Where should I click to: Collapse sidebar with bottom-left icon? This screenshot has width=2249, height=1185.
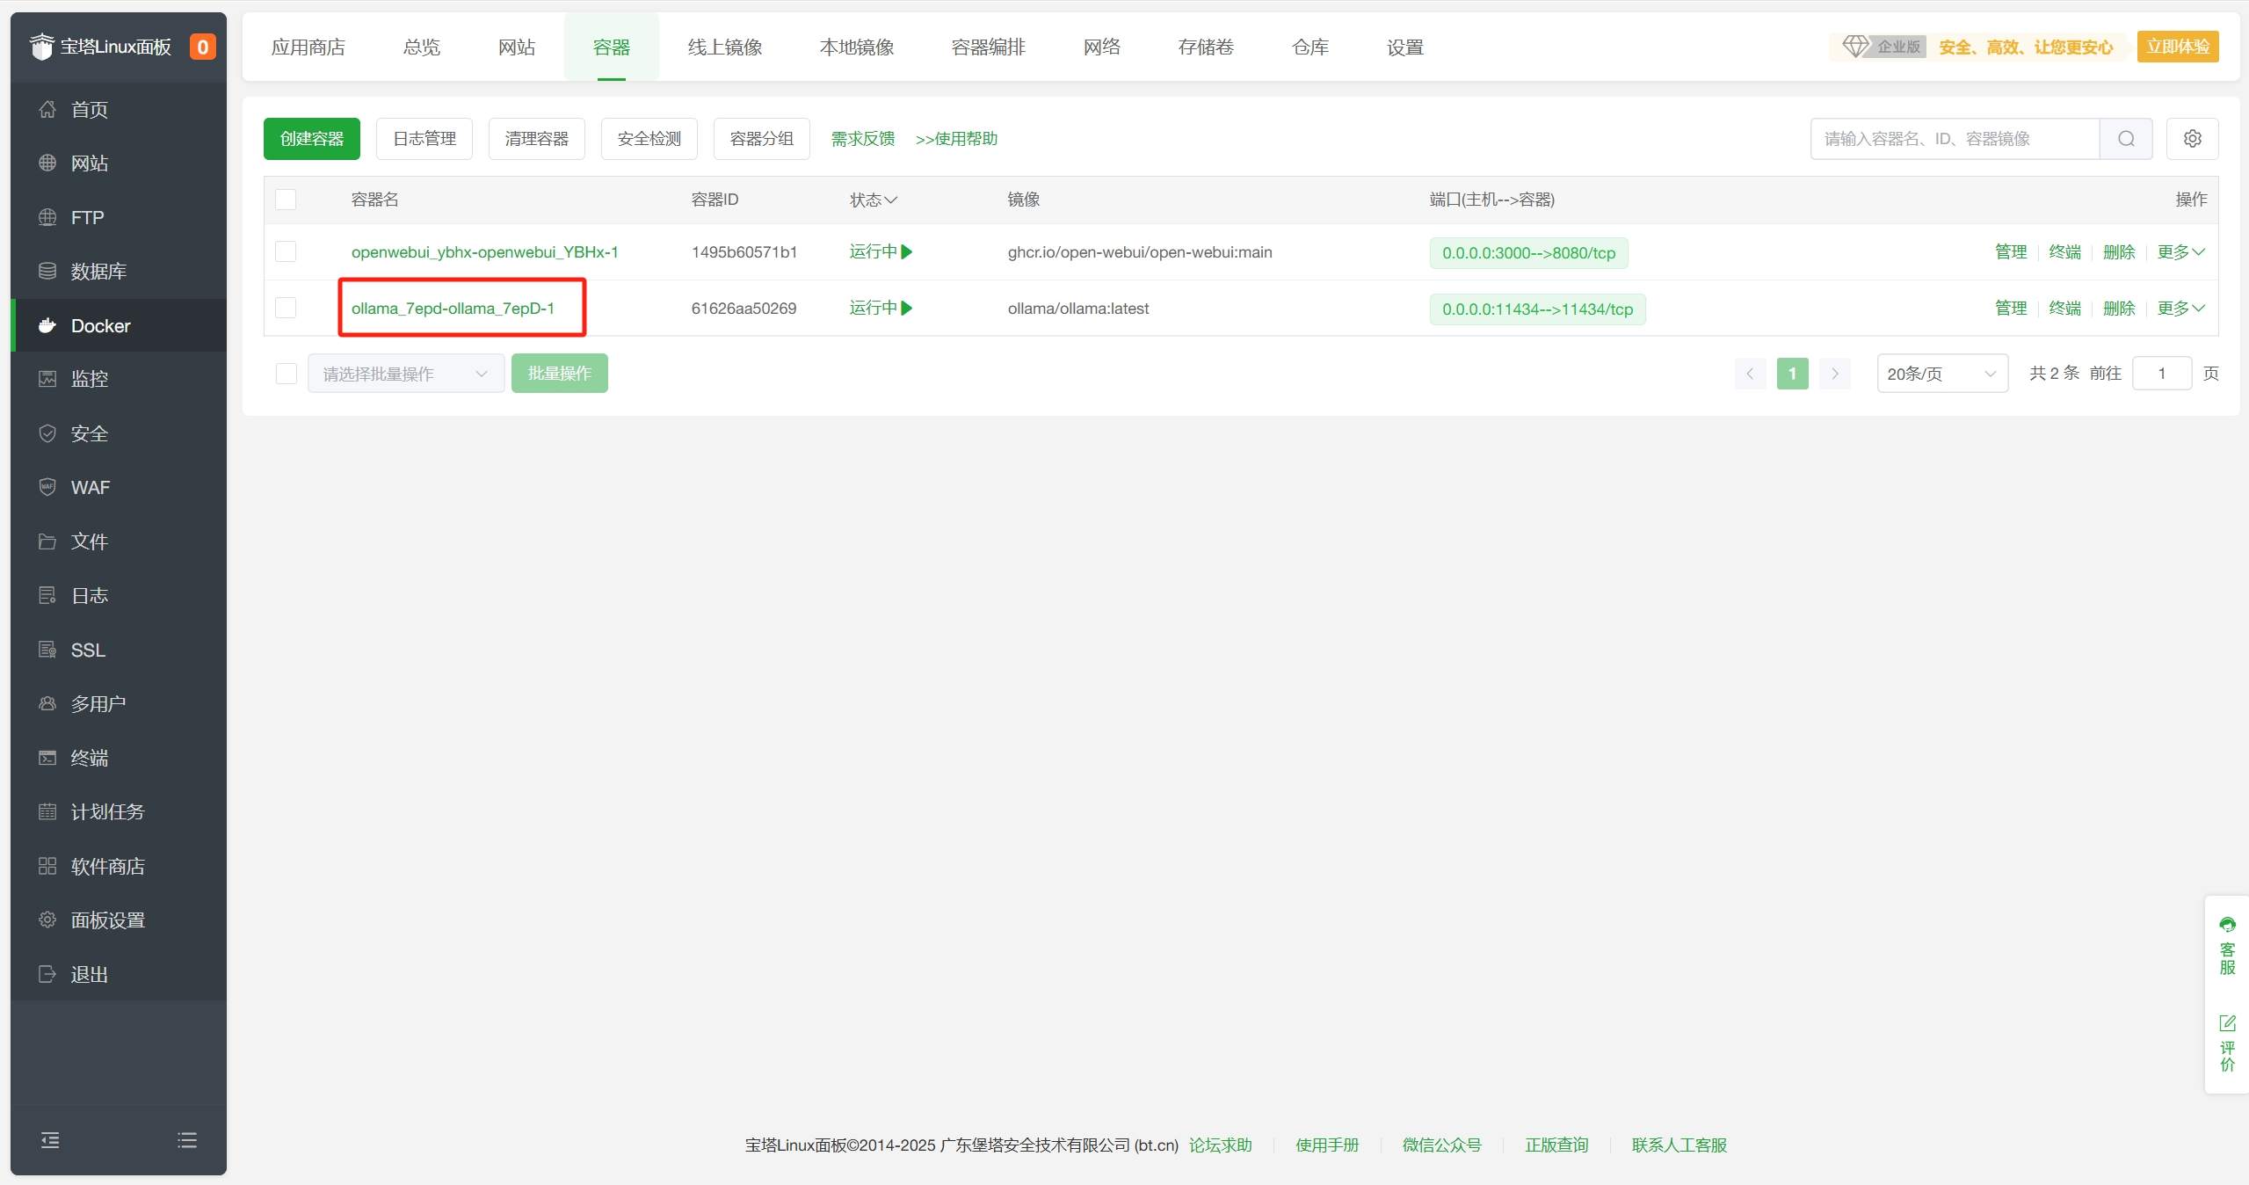pyautogui.click(x=50, y=1140)
